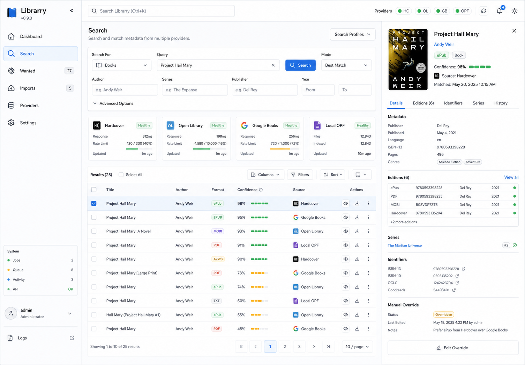Download the TXT format result
Viewport: 525px width, 365px height.
tap(357, 301)
